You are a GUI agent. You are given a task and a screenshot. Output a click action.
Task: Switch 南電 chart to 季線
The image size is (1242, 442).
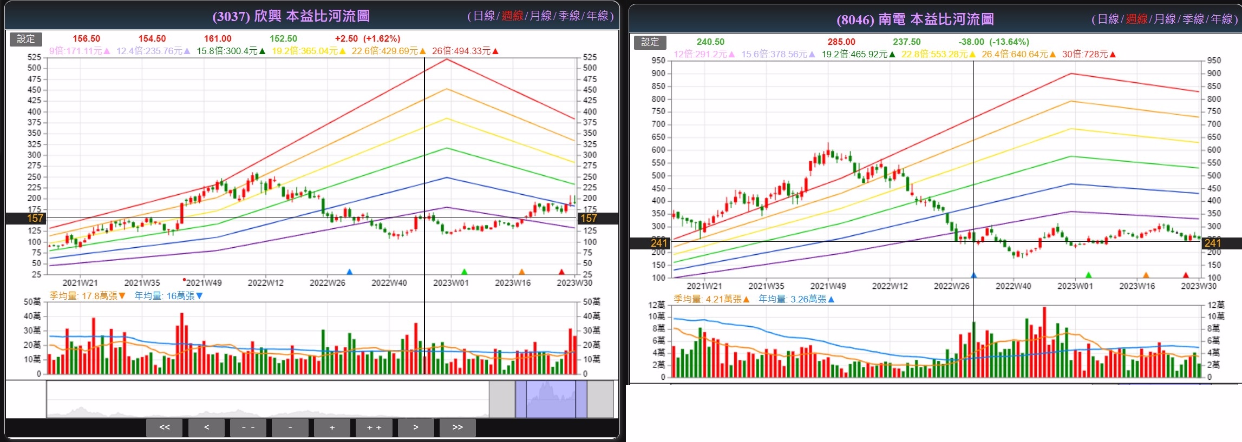coord(1193,19)
